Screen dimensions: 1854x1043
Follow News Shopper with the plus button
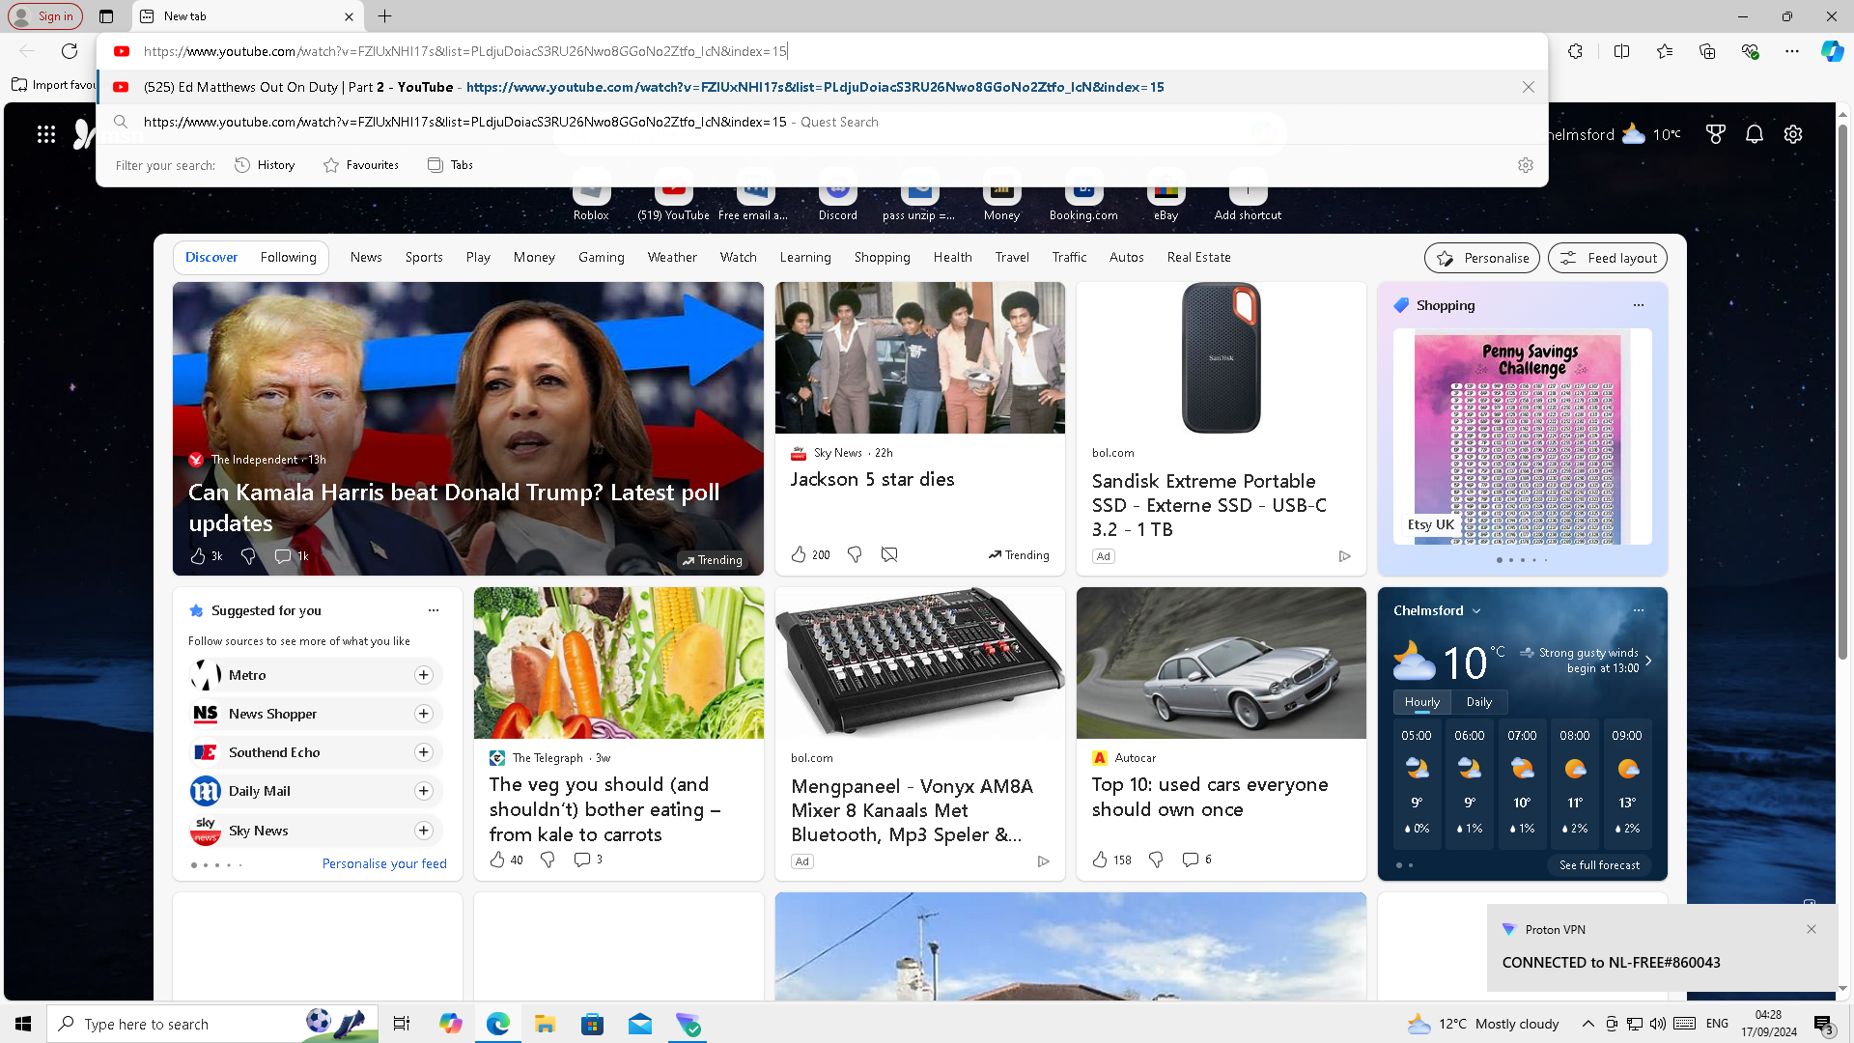[x=424, y=714]
